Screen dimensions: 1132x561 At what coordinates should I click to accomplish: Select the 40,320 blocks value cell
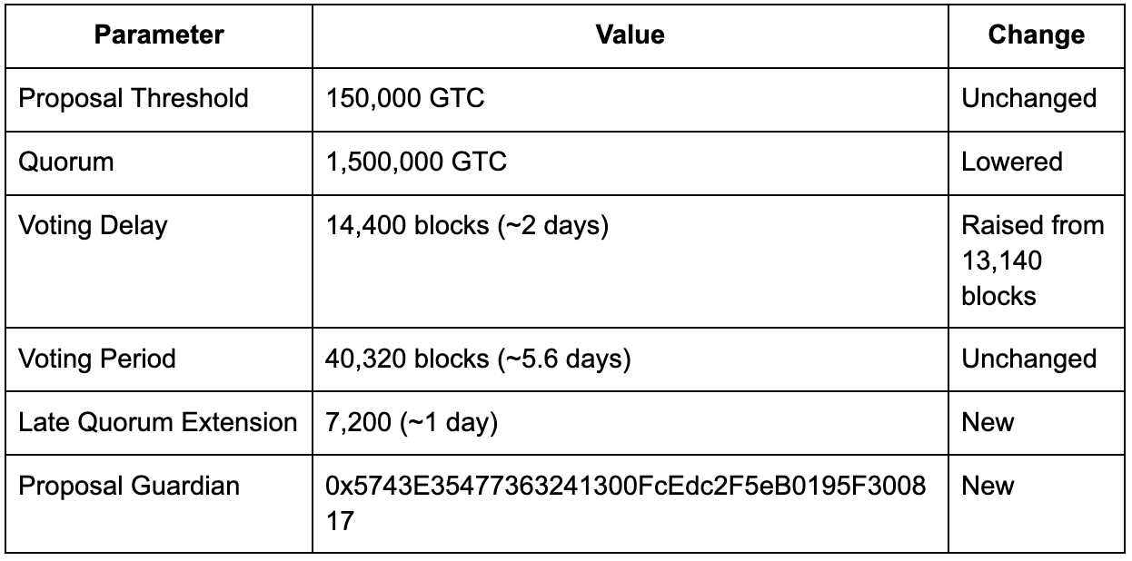pos(630,359)
